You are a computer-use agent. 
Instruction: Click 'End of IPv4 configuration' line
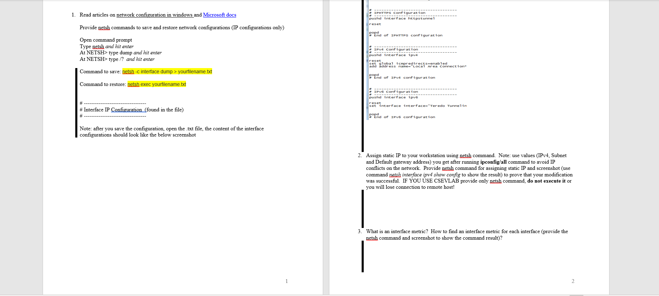[x=405, y=78]
